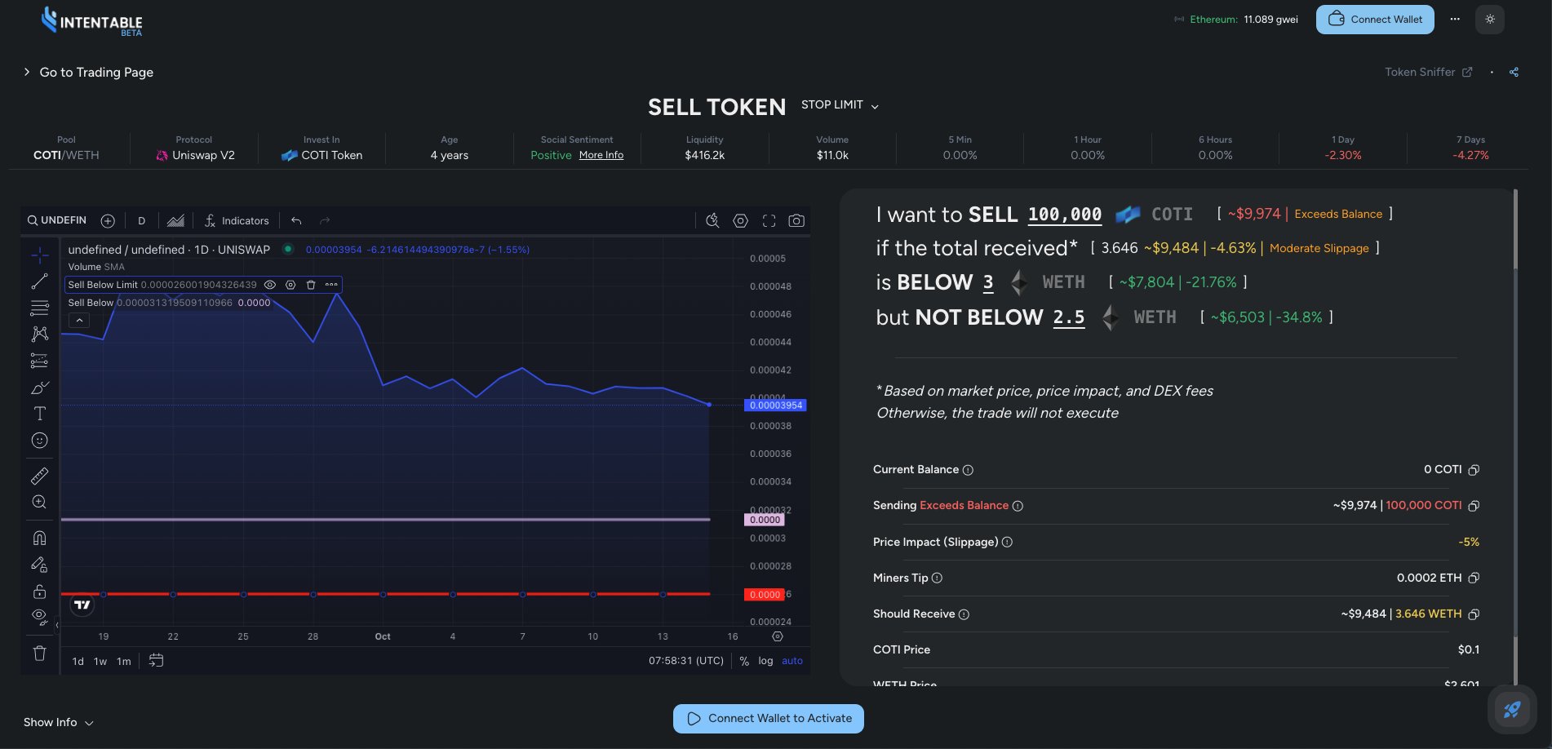Select the crosshair cursor tool
Screen dimensions: 1552x749
tap(39, 255)
